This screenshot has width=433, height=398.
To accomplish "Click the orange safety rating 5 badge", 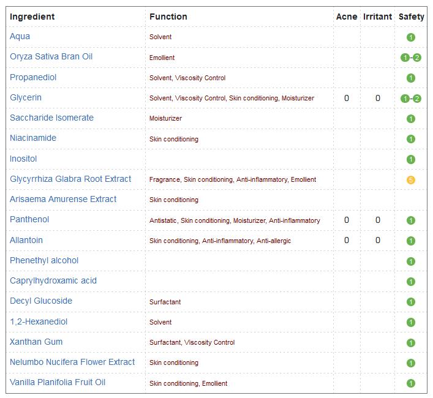I will click(x=410, y=180).
